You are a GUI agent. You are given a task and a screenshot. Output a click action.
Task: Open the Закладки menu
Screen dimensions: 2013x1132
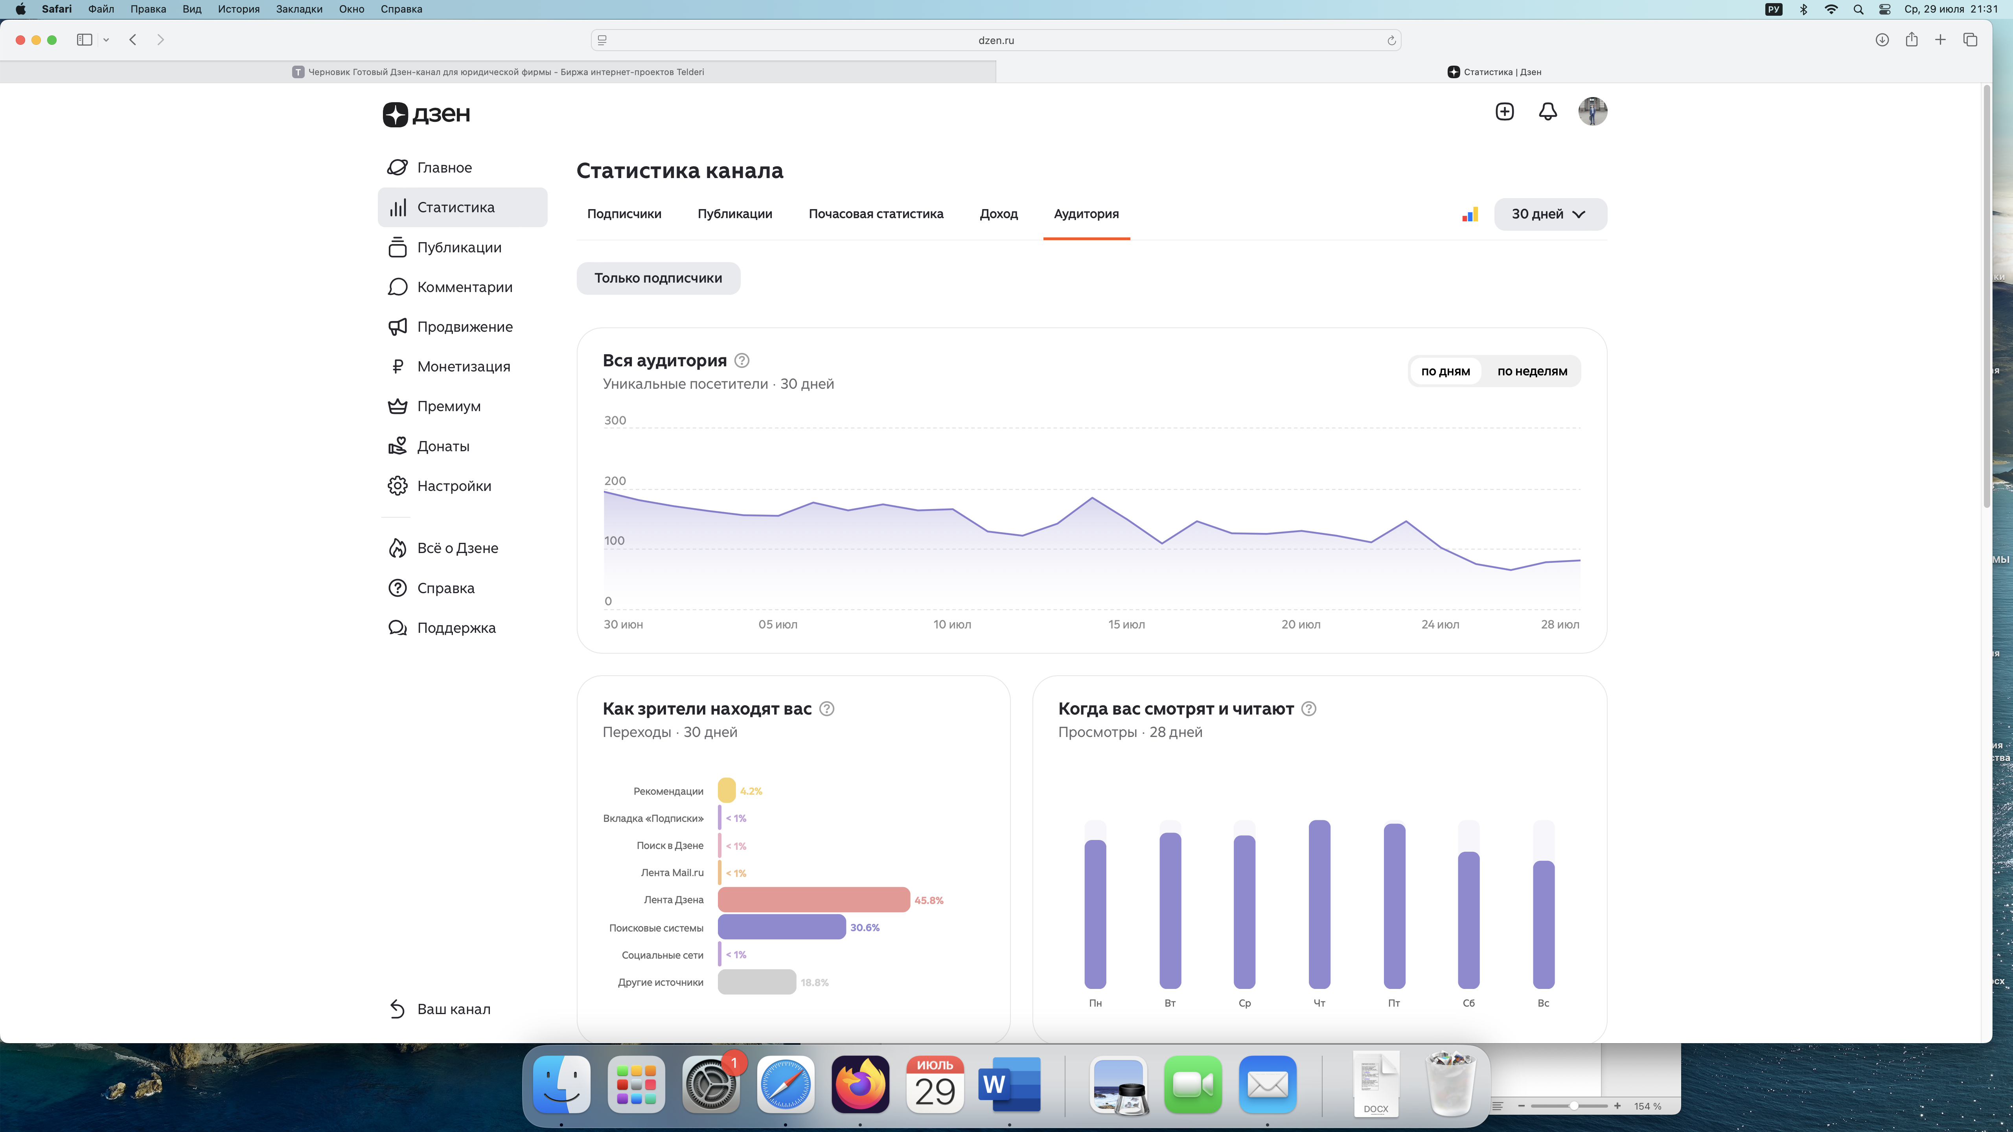(298, 9)
